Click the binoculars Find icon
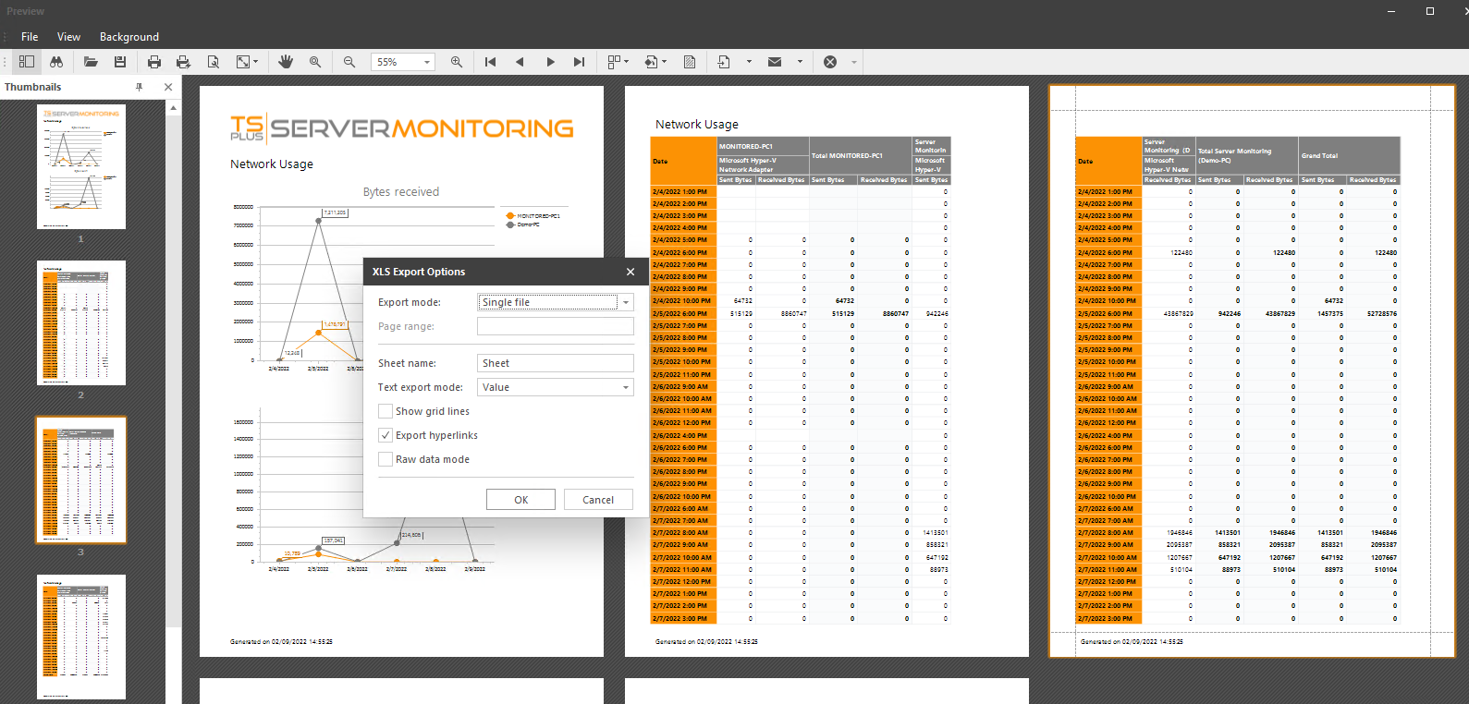The height and width of the screenshot is (704, 1469). point(56,62)
